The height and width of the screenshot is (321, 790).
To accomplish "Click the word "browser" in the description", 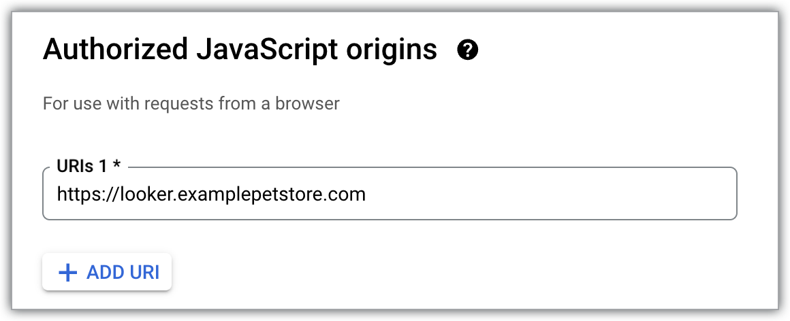I will (314, 104).
